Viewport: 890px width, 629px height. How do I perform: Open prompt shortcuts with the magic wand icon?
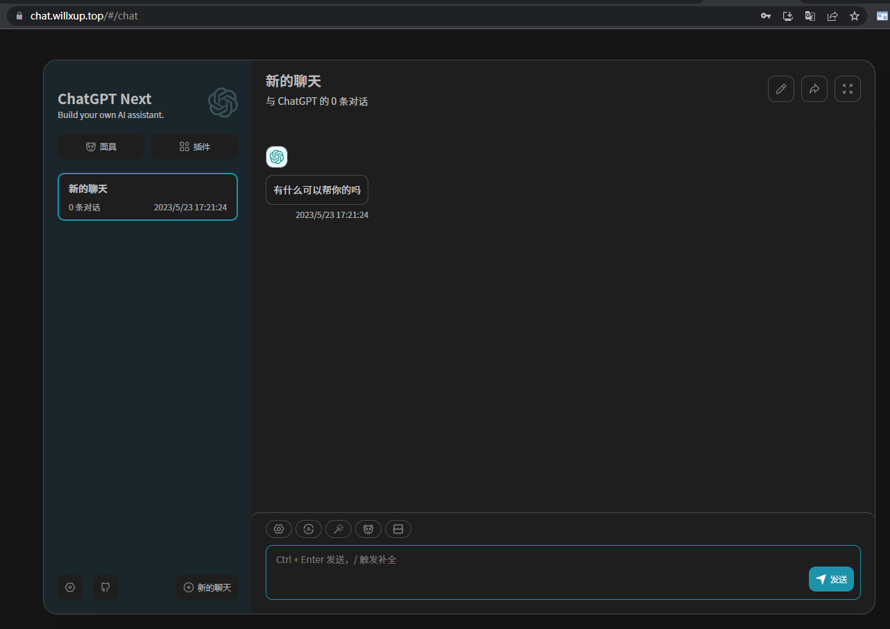(x=339, y=529)
